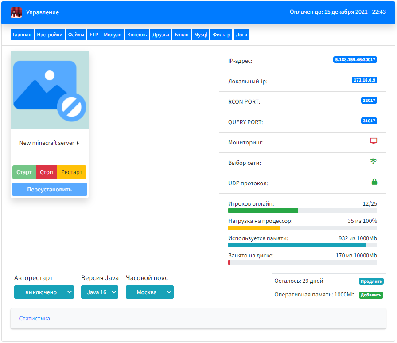Click the Оплачен до payment date text
Viewport: 397px width, 343px height.
(338, 12)
